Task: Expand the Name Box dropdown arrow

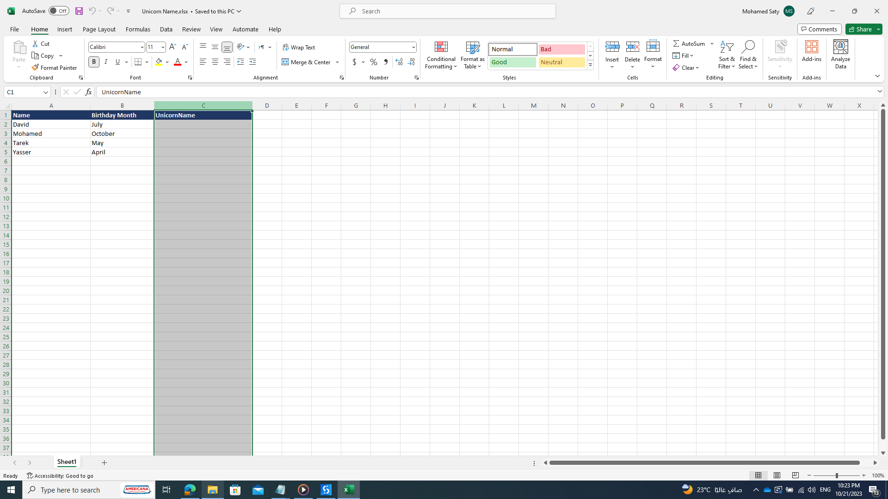Action: click(45, 92)
